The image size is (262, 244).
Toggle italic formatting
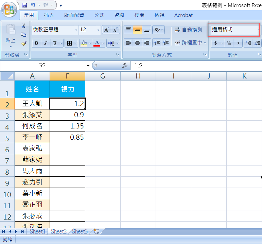(46, 43)
